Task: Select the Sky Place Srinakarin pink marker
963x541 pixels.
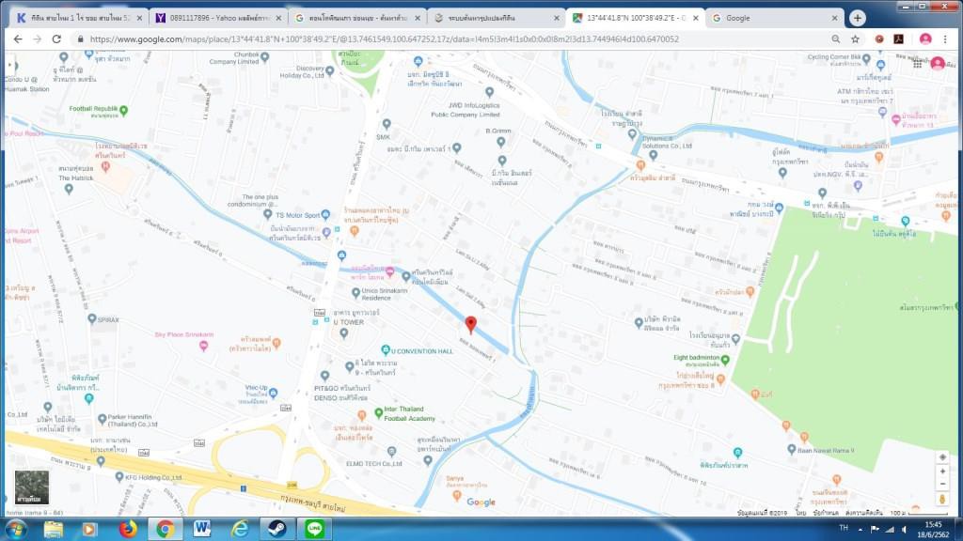Action: point(204,346)
